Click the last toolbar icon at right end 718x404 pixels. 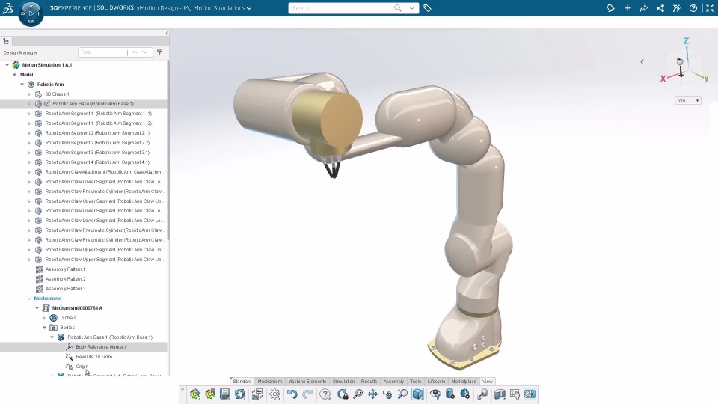(x=530, y=394)
